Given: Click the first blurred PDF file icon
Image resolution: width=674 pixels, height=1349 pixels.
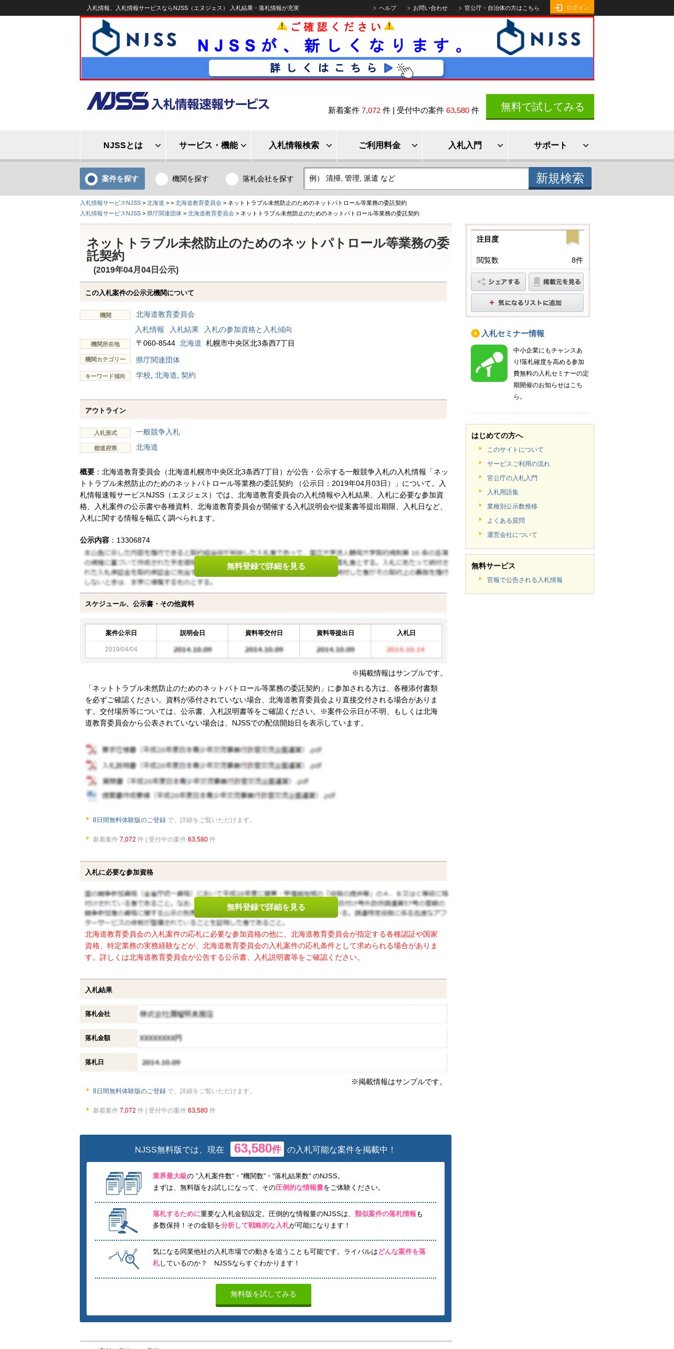Looking at the screenshot, I should (x=91, y=749).
